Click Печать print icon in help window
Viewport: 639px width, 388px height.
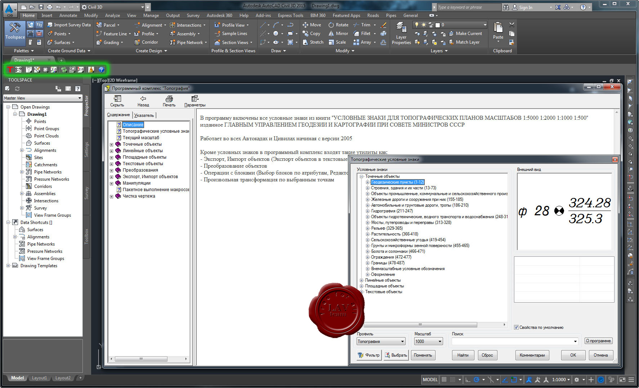click(x=169, y=101)
